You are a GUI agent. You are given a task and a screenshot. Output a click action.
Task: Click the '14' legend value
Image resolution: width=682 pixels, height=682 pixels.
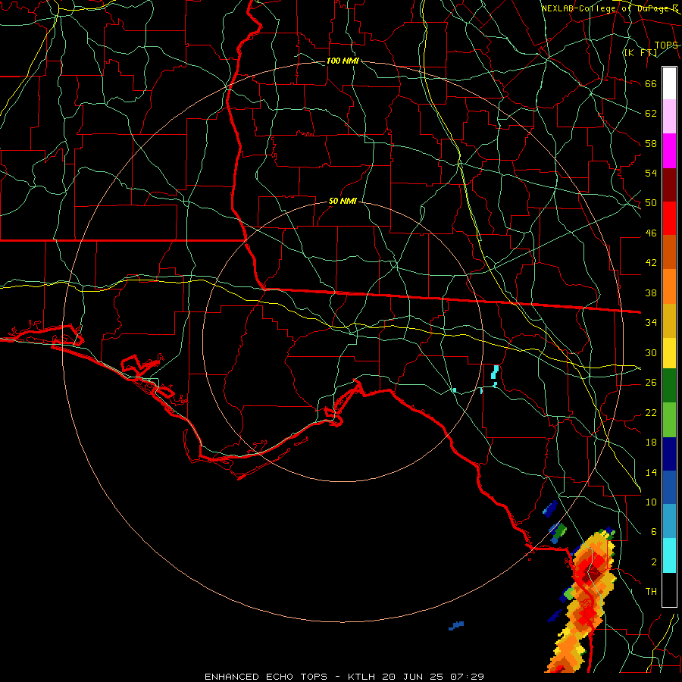point(651,472)
